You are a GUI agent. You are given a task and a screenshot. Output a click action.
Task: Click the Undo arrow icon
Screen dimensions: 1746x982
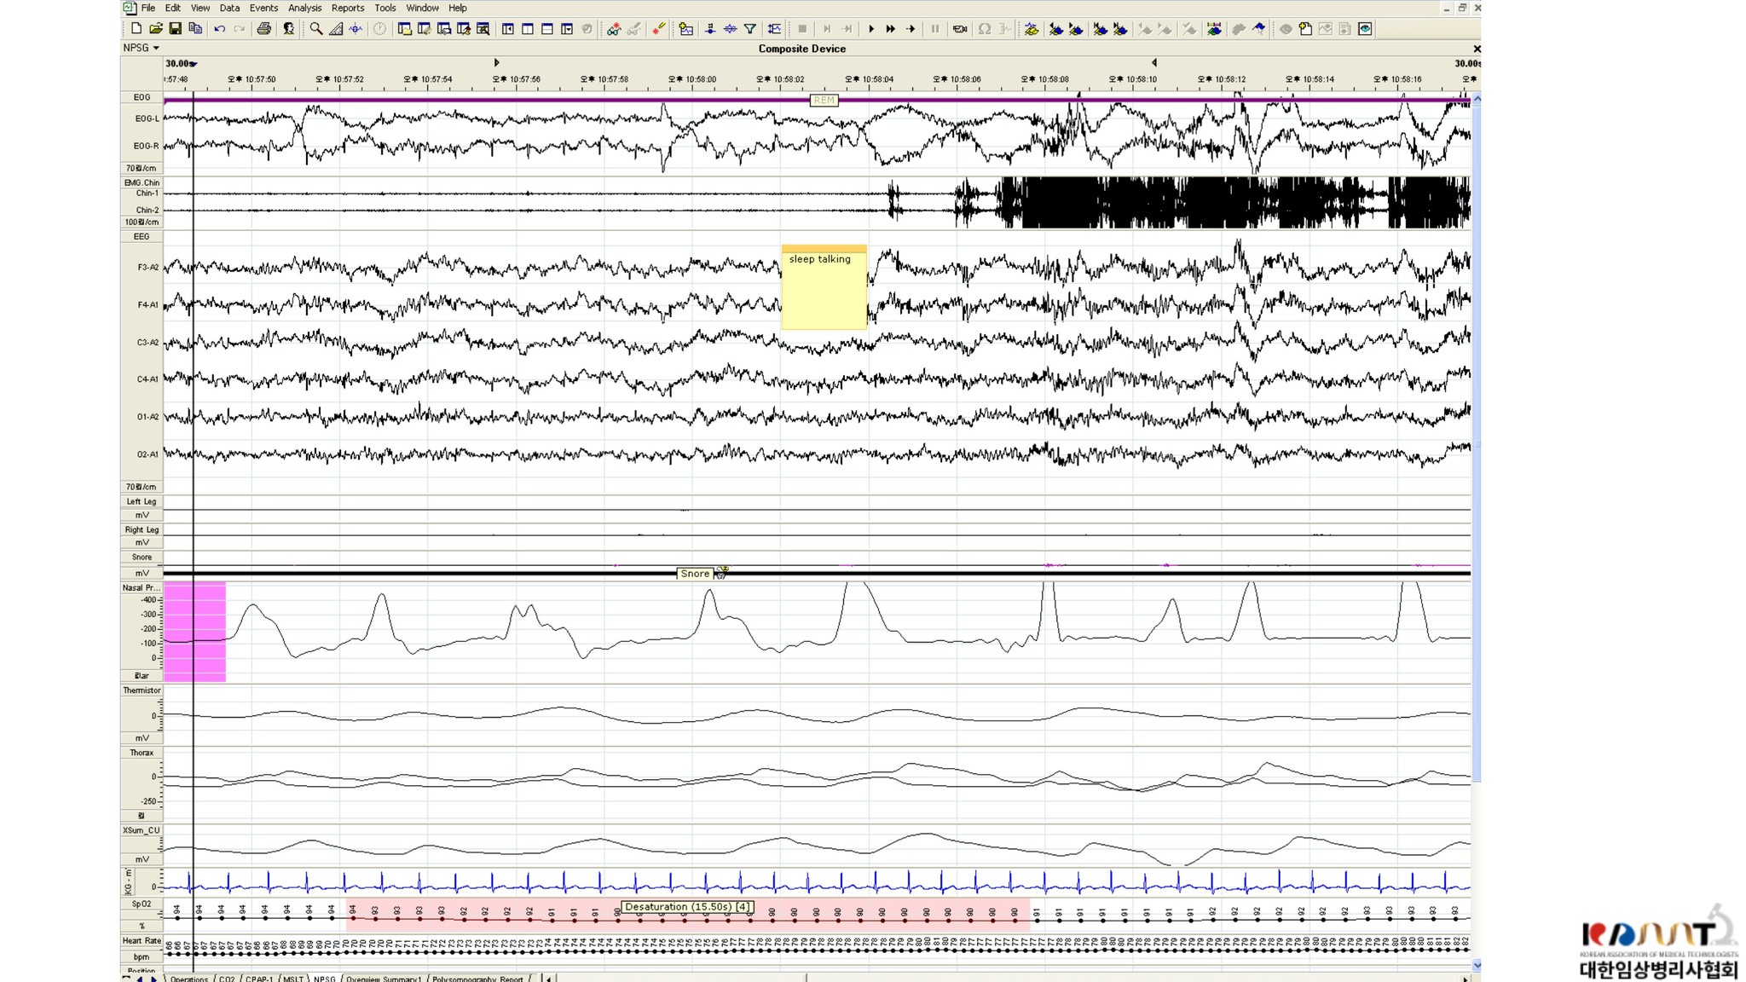click(220, 29)
